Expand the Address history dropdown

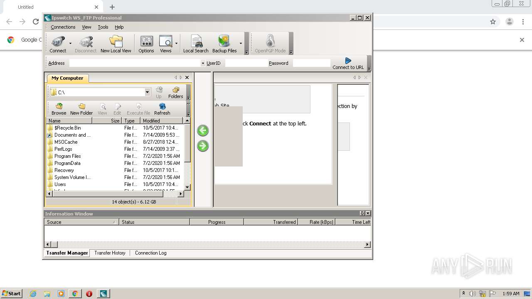click(x=203, y=64)
